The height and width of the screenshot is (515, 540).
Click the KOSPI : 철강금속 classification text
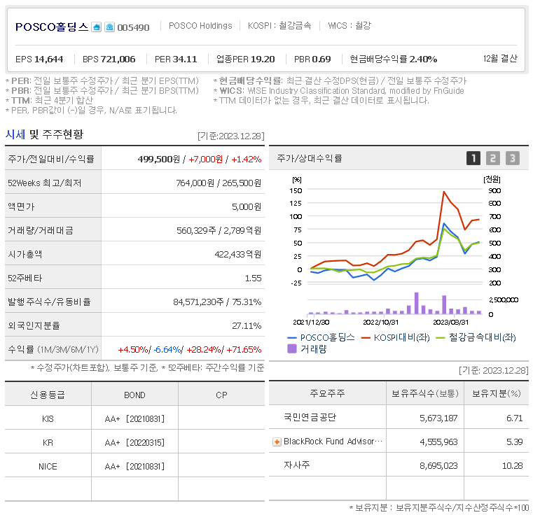[x=279, y=26]
